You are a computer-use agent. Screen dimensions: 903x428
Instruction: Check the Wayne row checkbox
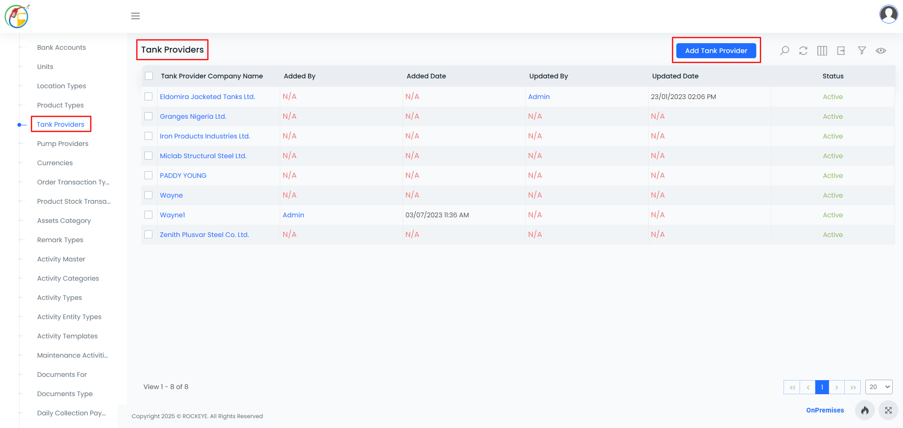[149, 195]
